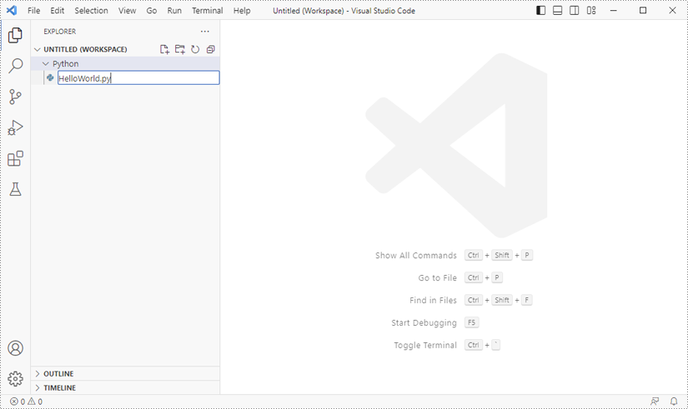Open the Run and Debug view icon
Image resolution: width=688 pixels, height=409 pixels.
point(15,127)
